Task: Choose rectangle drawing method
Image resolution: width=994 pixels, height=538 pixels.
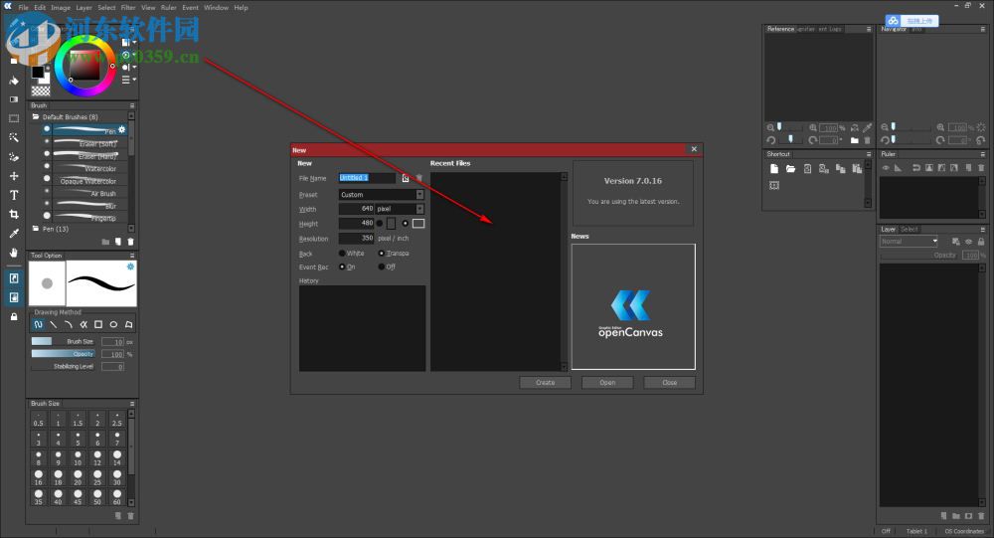Action: tap(98, 324)
